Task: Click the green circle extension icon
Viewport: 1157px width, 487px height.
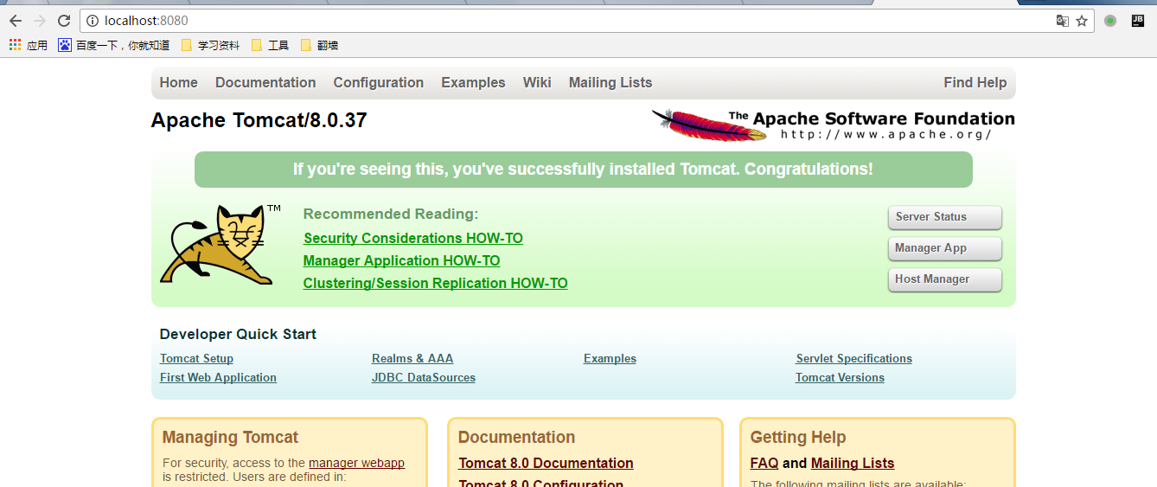Action: coord(1110,21)
